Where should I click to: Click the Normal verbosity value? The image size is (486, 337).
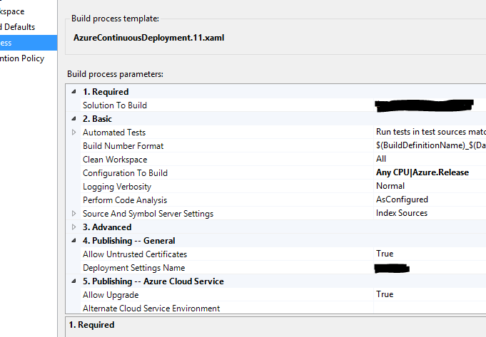point(390,186)
